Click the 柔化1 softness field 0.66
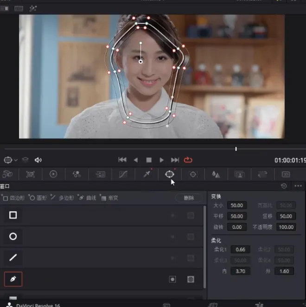This screenshot has width=306, height=307. [x=240, y=249]
